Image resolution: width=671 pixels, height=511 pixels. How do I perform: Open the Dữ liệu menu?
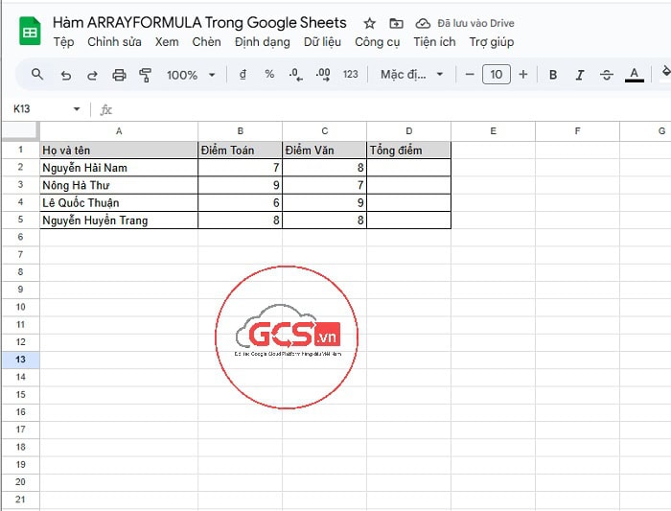click(323, 42)
